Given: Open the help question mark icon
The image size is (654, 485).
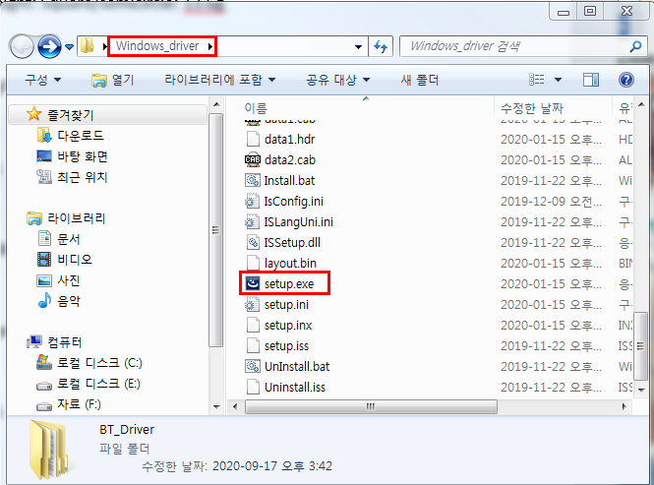Looking at the screenshot, I should 626,80.
